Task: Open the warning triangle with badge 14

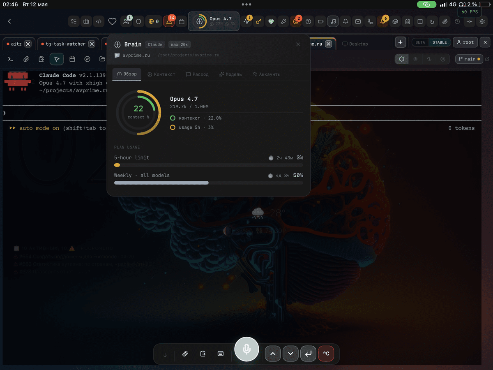Action: point(169,21)
